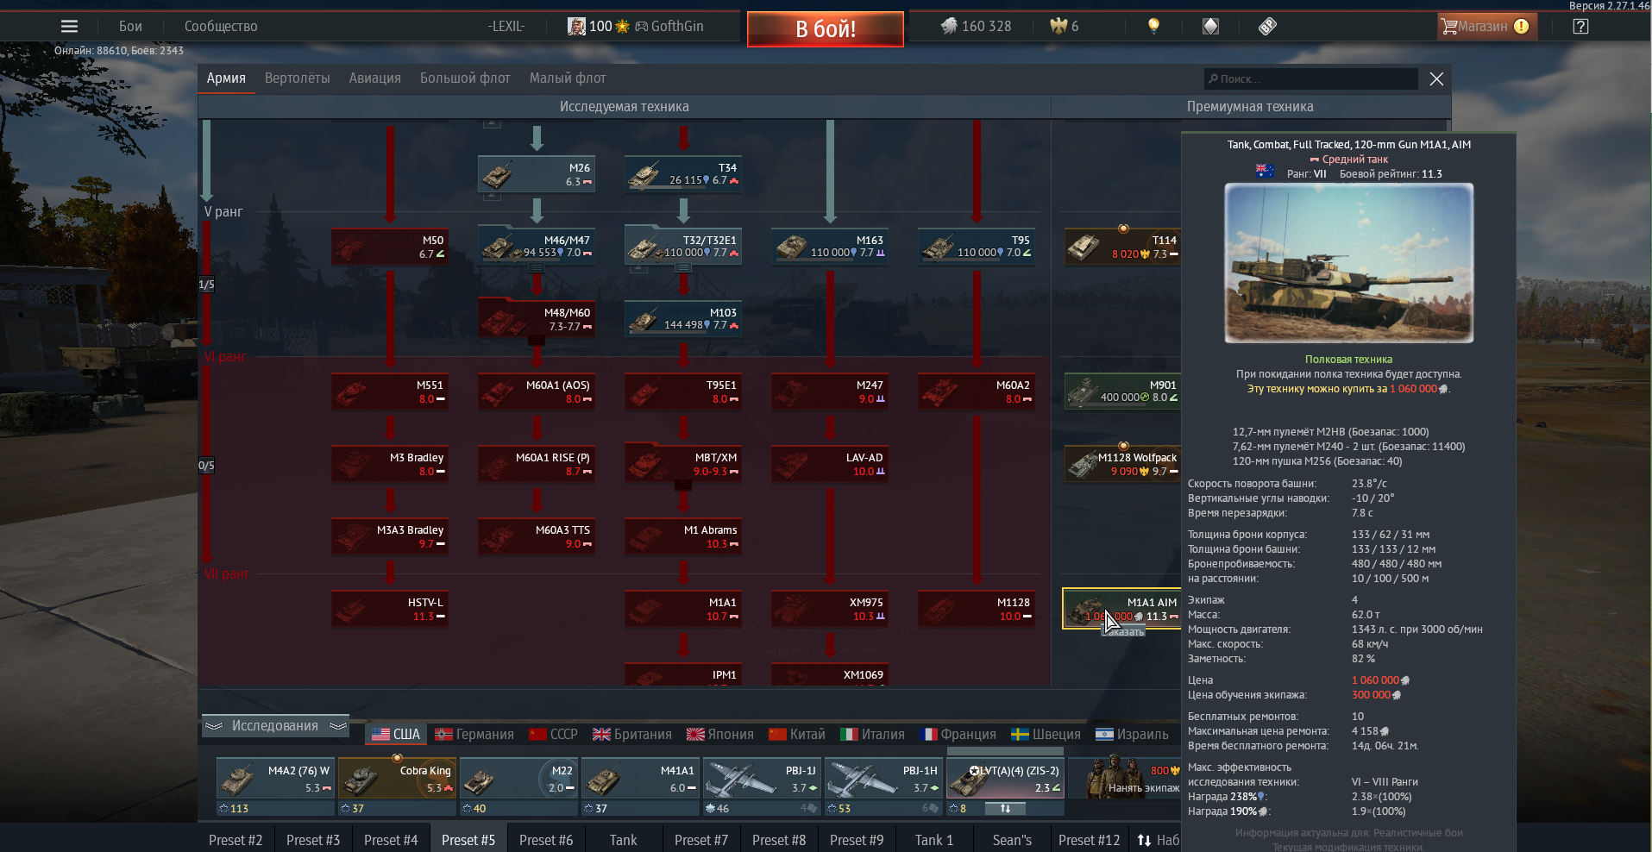The height and width of the screenshot is (852, 1652).
Task: Collapse the Исследования research panel
Action: tap(275, 725)
